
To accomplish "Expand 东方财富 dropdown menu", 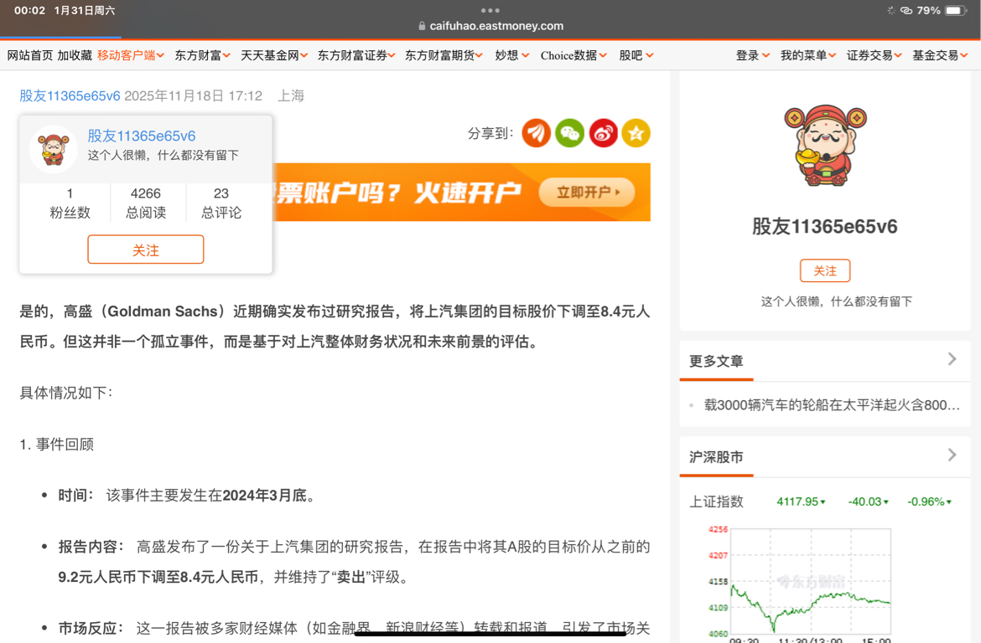I will [x=203, y=55].
